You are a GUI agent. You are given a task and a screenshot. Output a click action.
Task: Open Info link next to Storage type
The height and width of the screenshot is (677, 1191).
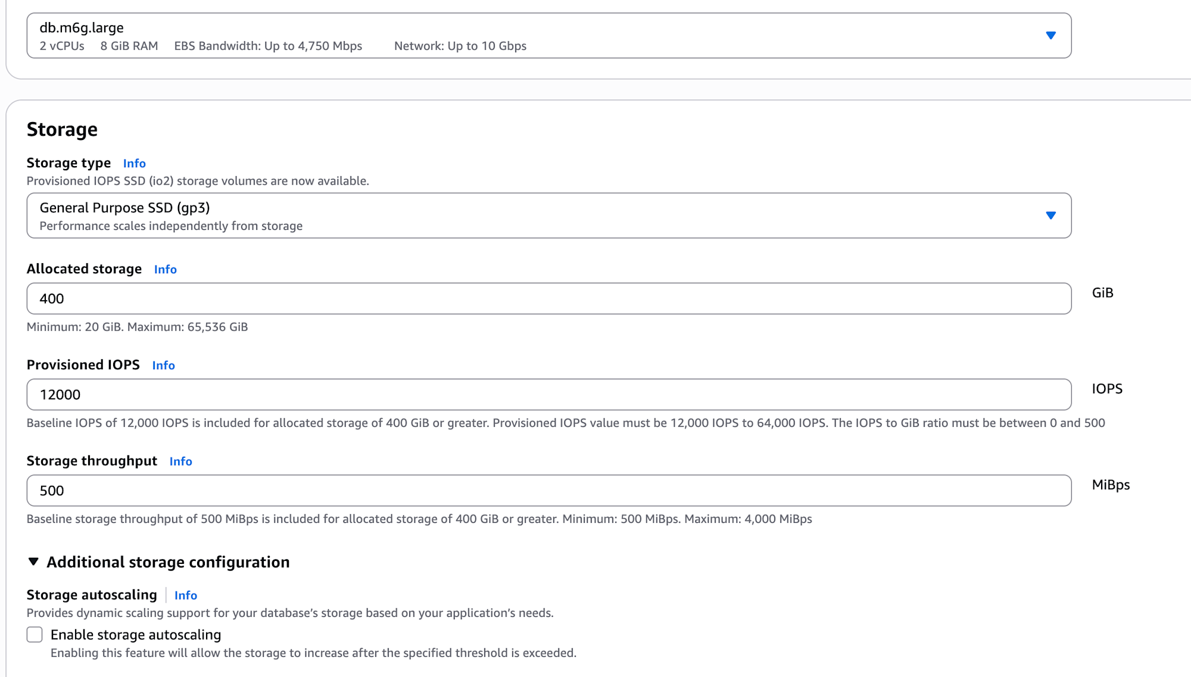(x=134, y=163)
